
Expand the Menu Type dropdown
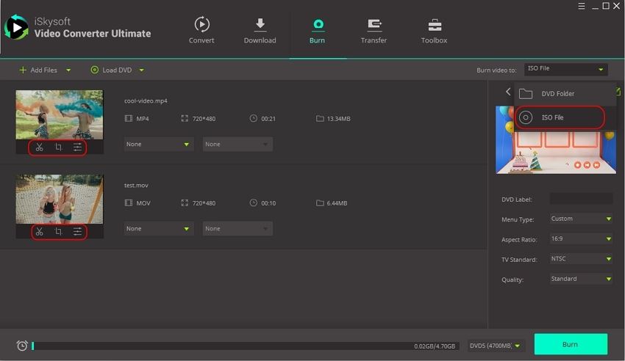pyautogui.click(x=581, y=219)
